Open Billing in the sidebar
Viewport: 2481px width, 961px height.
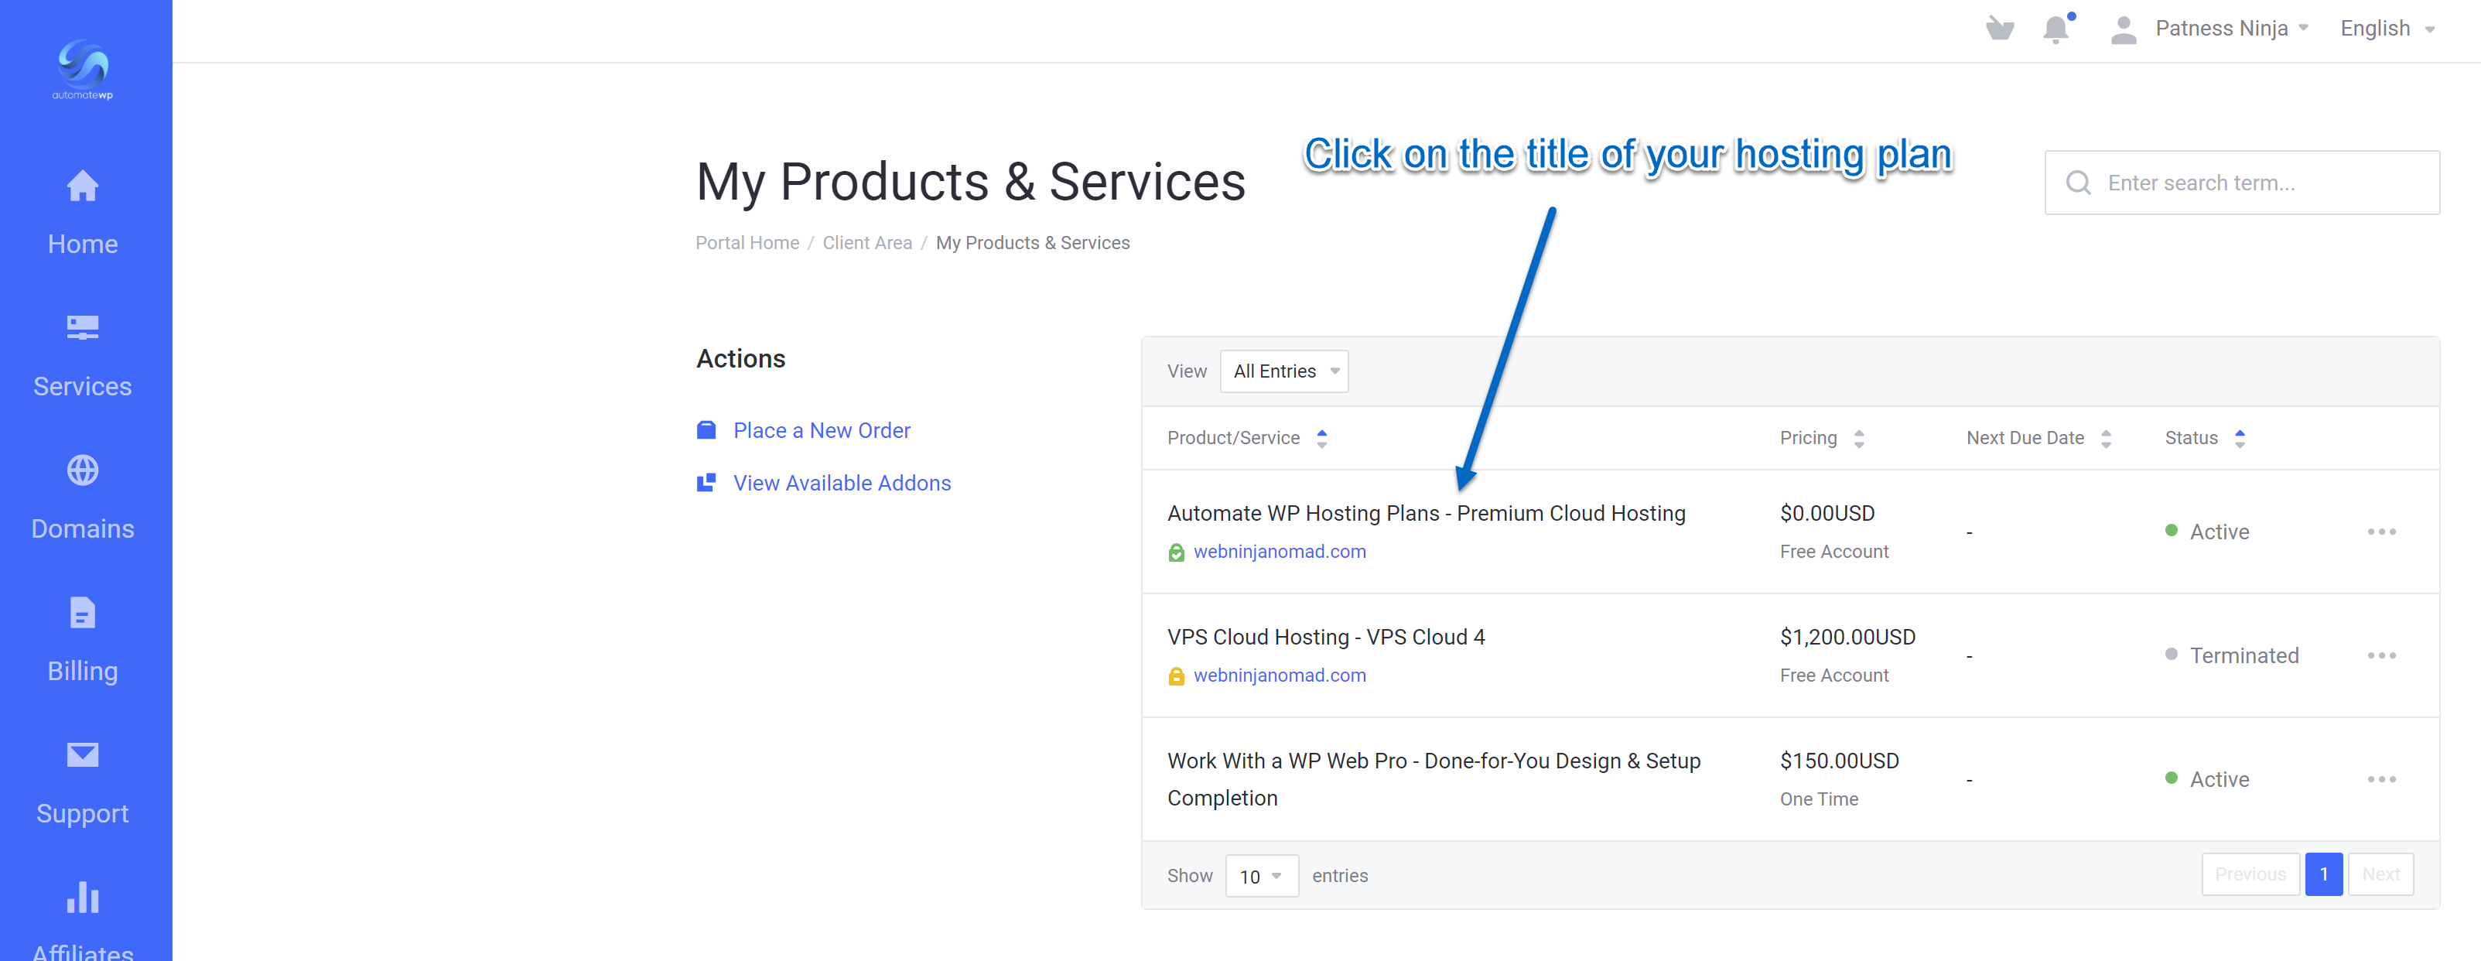(83, 641)
